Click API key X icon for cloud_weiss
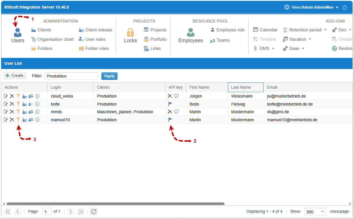354x219 pixels. 170,96
